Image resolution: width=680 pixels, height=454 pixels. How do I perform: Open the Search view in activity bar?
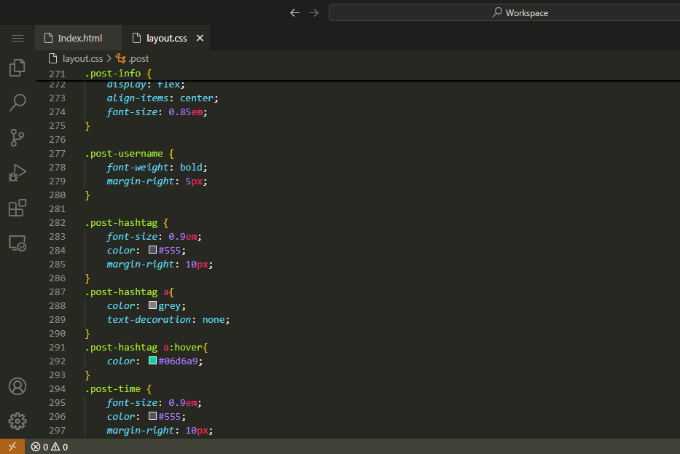pyautogui.click(x=17, y=102)
